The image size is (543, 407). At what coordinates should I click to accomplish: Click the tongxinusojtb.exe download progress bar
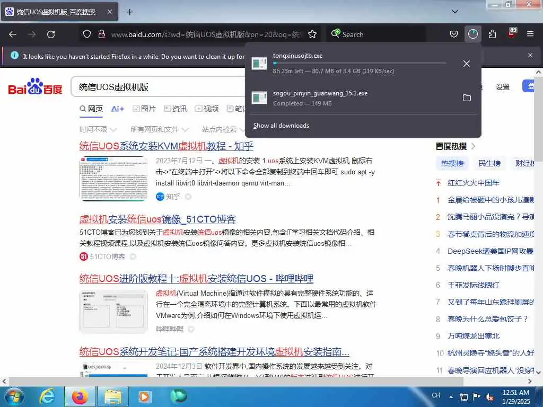(x=359, y=64)
